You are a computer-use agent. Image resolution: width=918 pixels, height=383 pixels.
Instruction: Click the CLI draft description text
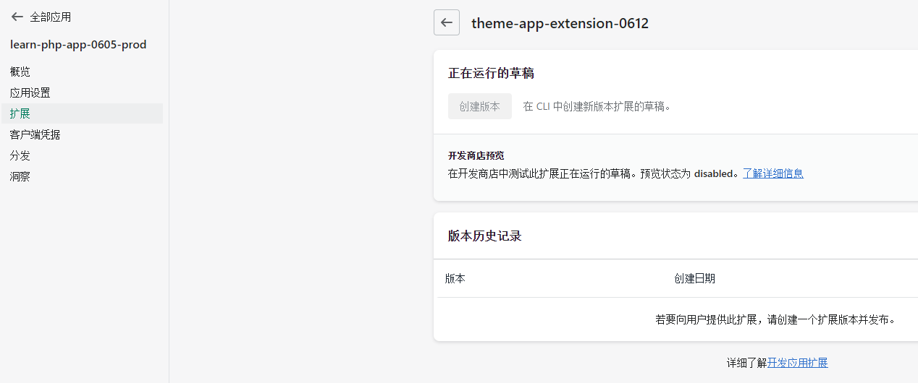pyautogui.click(x=597, y=106)
